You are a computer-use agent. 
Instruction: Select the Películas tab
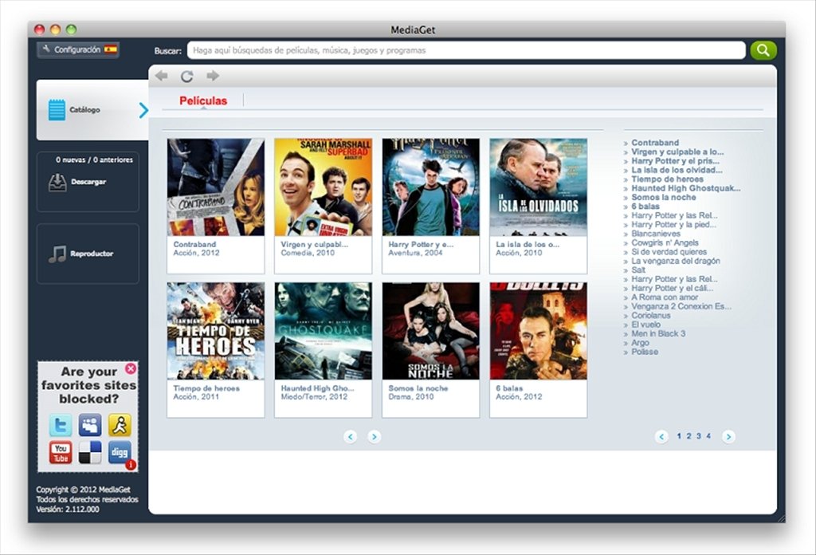[x=203, y=100]
